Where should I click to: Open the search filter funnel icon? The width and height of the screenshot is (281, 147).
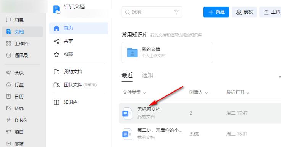click(x=176, y=12)
